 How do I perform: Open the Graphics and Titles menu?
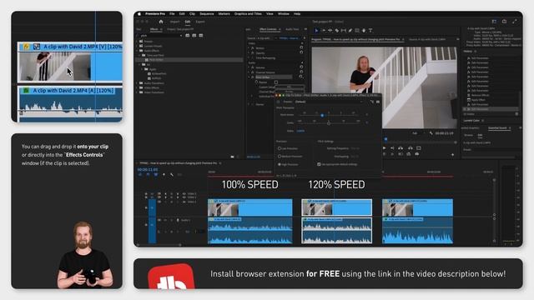pos(248,14)
